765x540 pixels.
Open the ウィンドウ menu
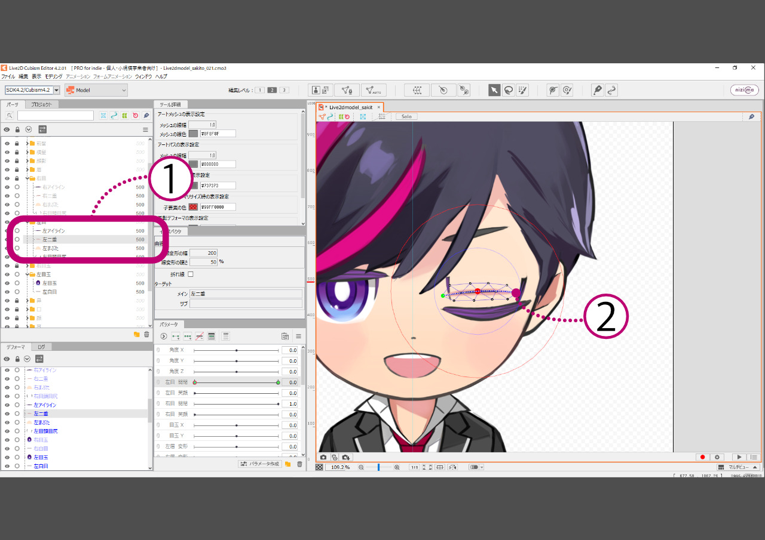pyautogui.click(x=143, y=76)
